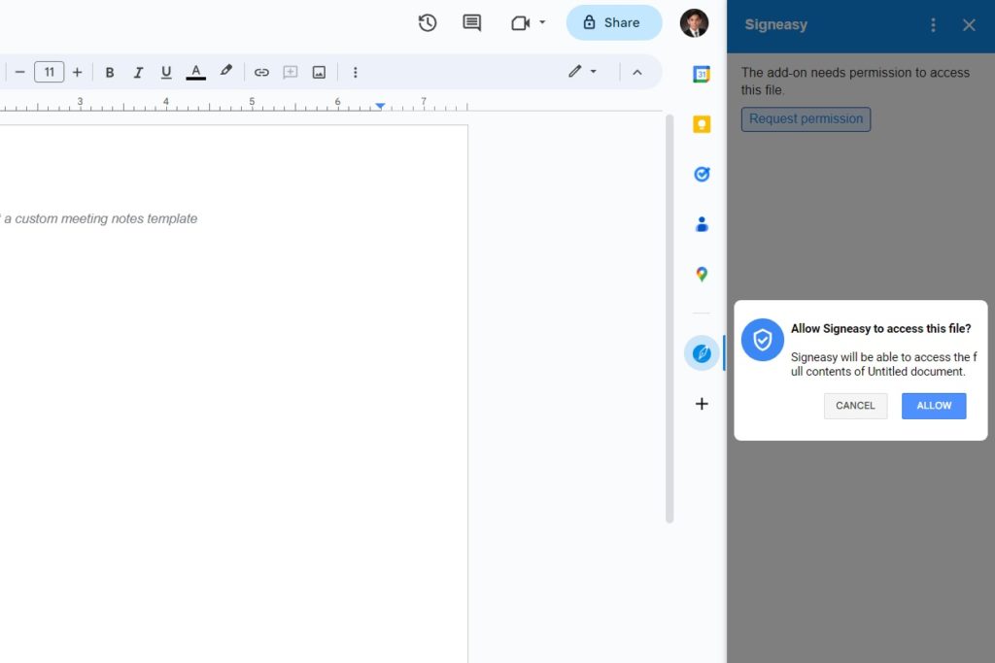Click Request permission for Signeasy
The image size is (995, 663).
click(806, 118)
